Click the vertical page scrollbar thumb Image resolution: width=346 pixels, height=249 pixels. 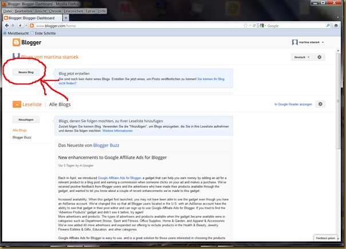(338, 101)
